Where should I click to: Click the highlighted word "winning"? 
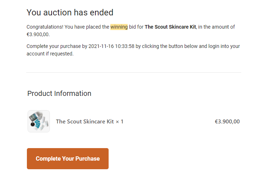(119, 27)
